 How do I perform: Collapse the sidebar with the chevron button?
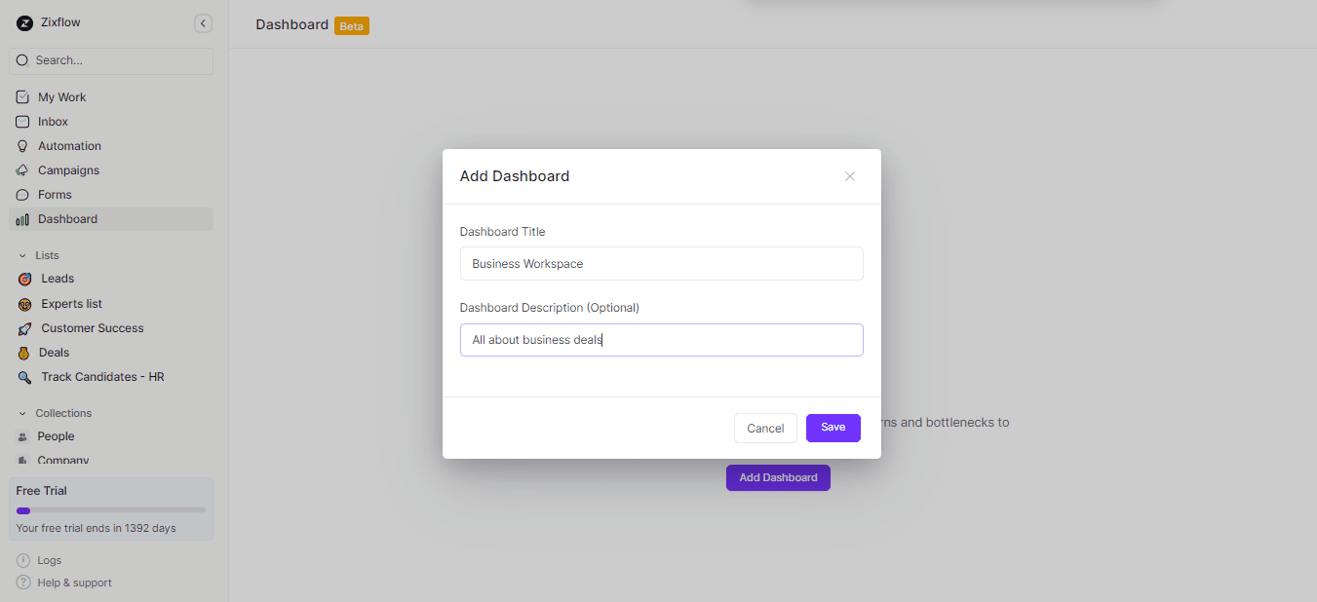(203, 22)
